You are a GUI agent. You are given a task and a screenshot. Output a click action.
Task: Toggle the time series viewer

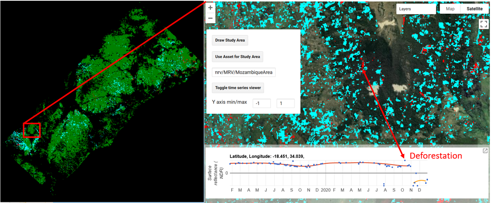pos(238,88)
